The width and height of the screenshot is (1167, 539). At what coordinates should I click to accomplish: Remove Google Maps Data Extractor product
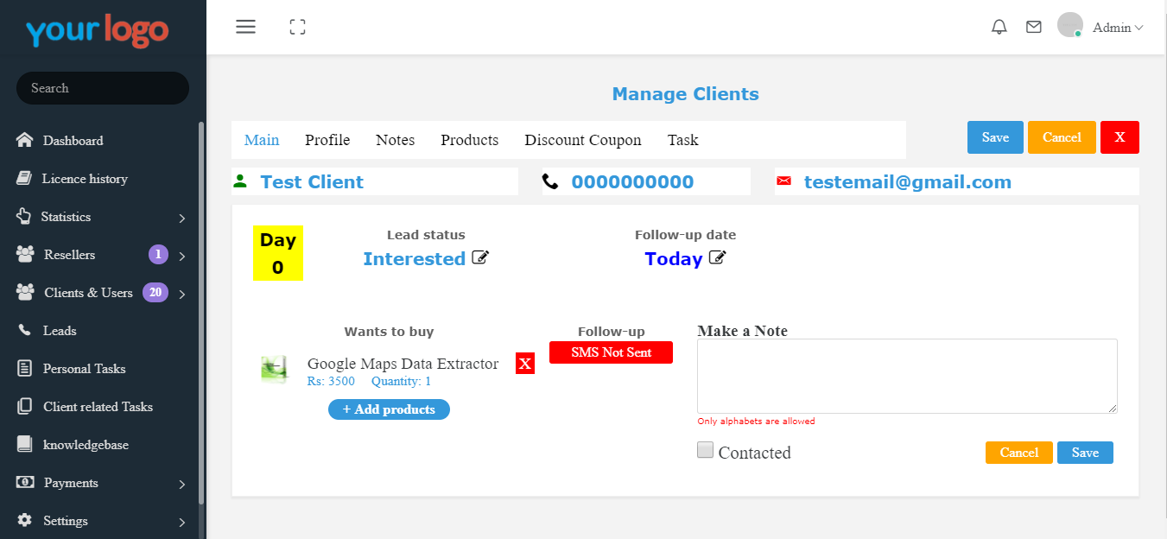pos(524,364)
